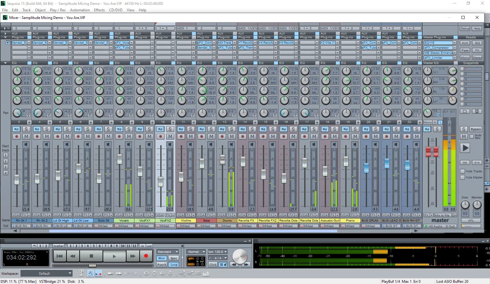490x284 pixels.
Task: Arm the Piano channel record button
Action: pyautogui.click(x=345, y=136)
